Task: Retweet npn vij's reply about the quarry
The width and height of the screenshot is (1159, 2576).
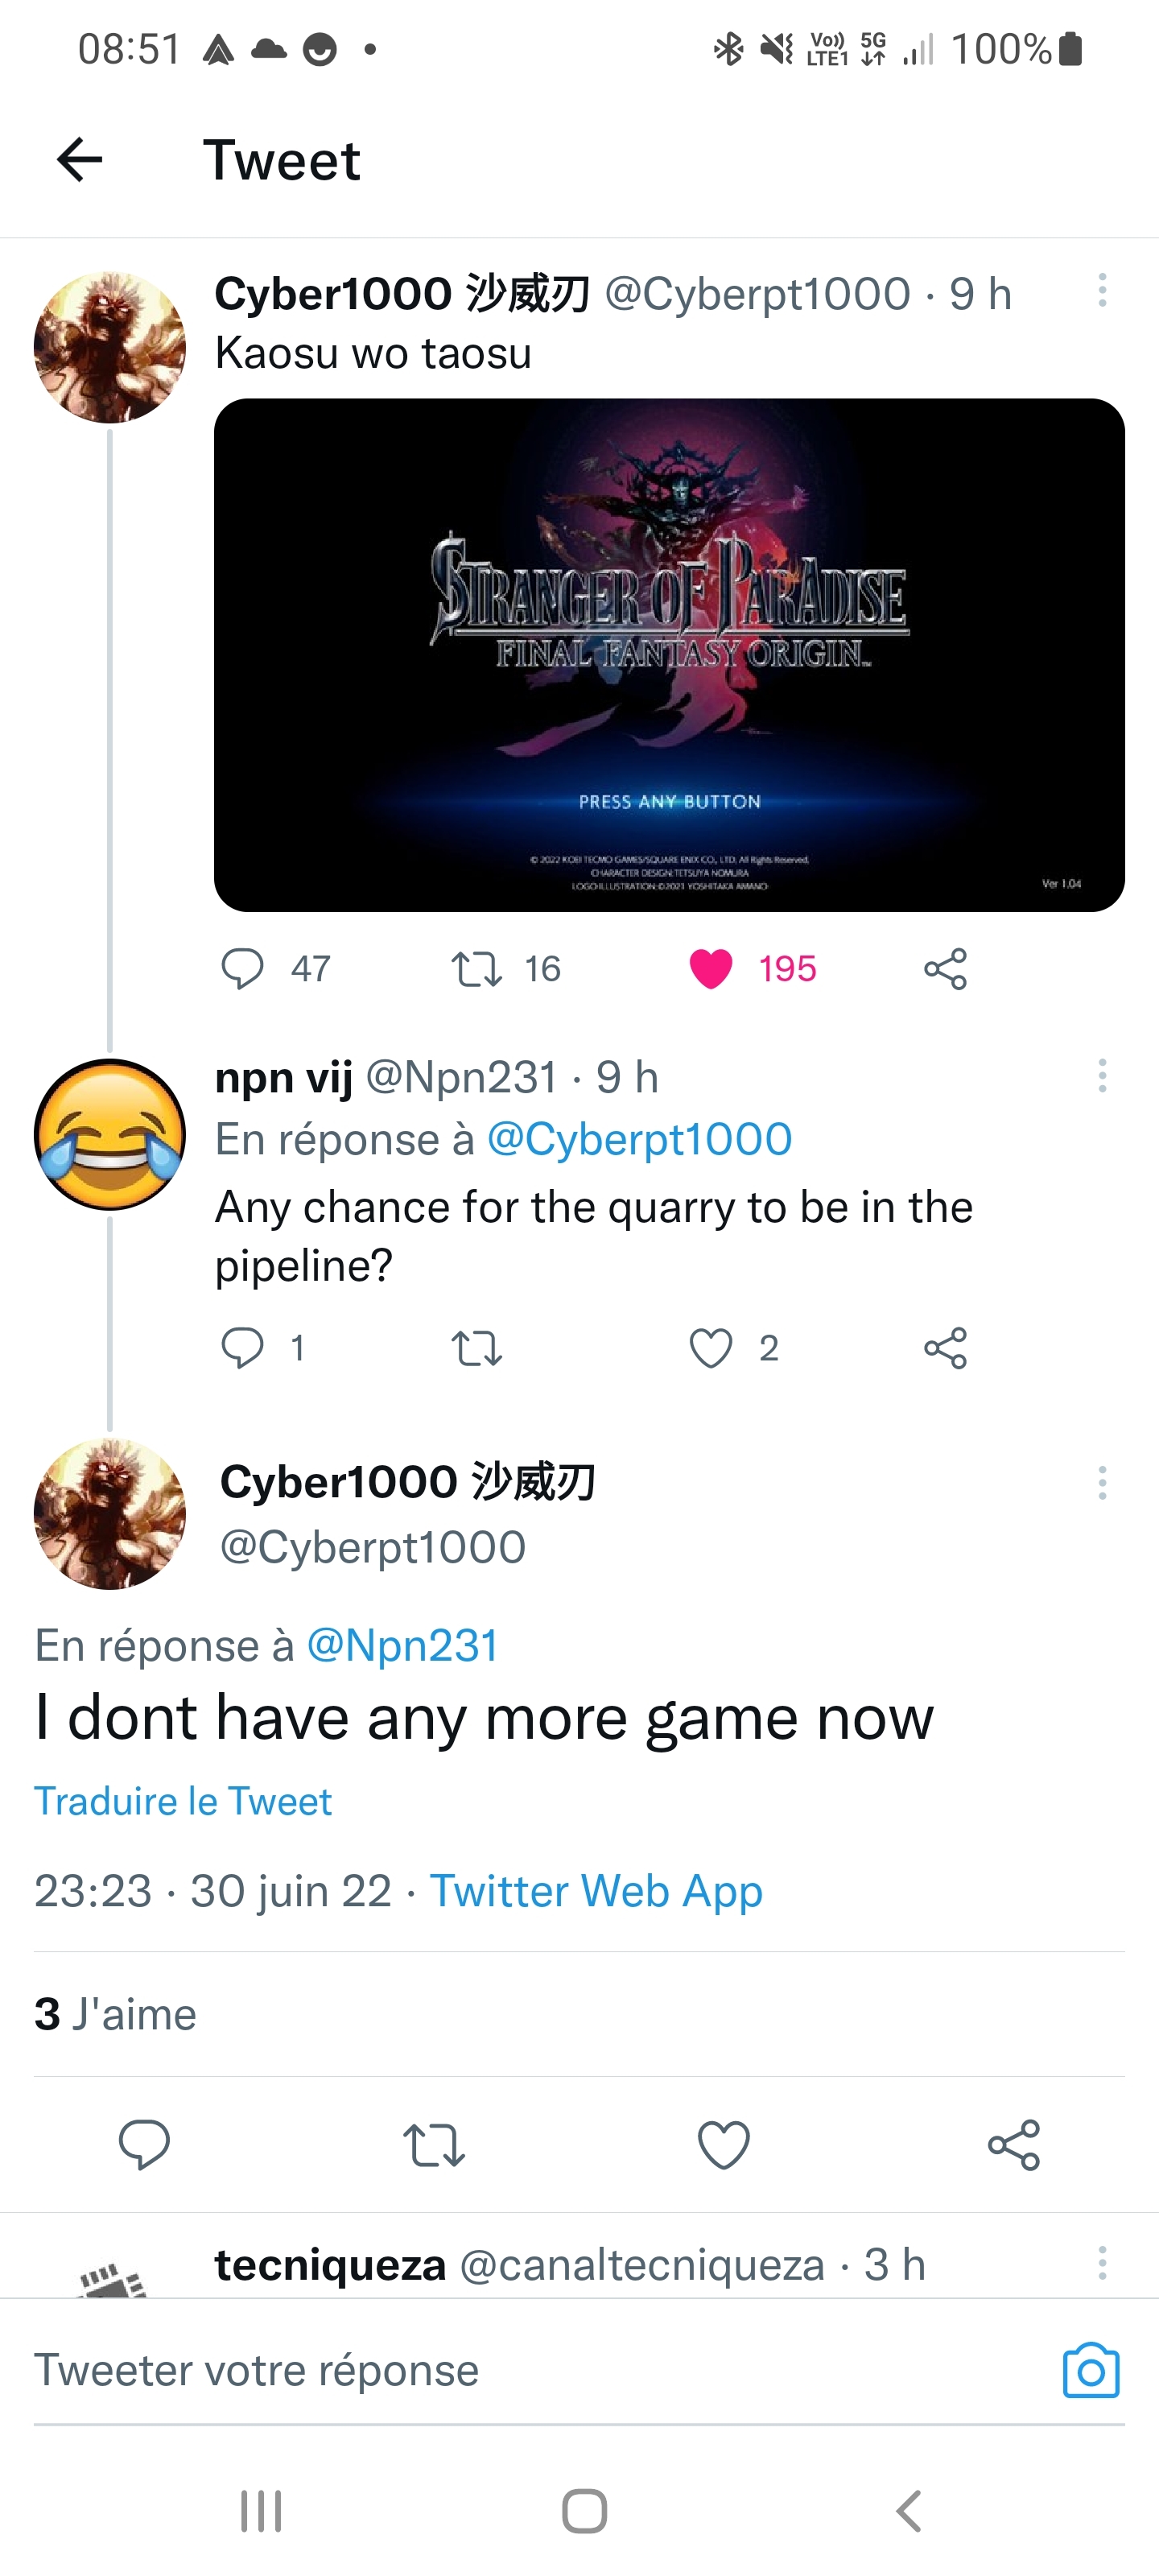Action: pyautogui.click(x=477, y=1348)
